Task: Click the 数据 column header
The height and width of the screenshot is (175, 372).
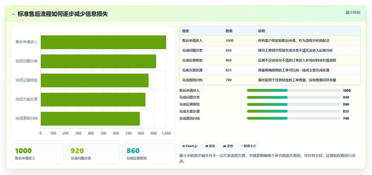Action: (229, 31)
